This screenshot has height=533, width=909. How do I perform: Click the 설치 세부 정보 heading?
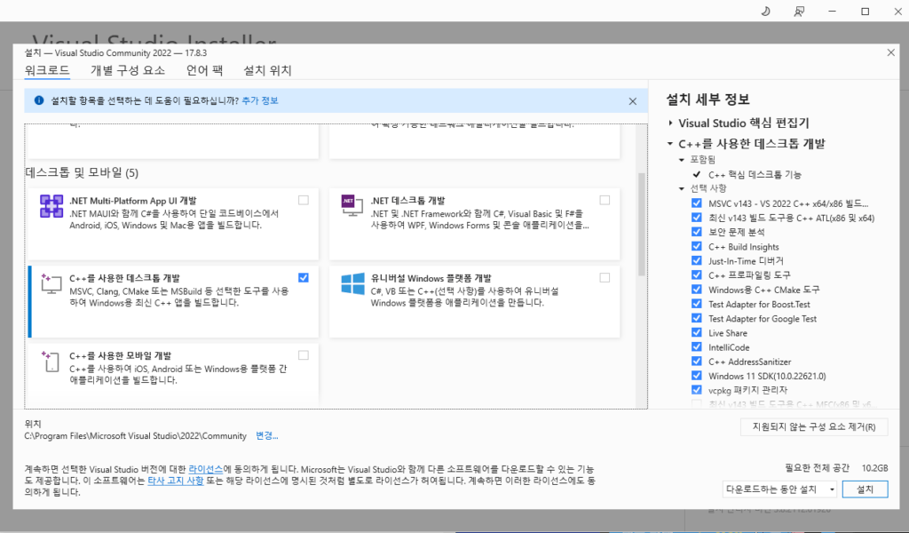[707, 99]
